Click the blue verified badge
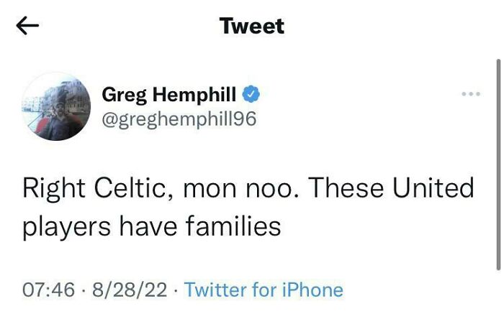This screenshot has width=504, height=314. [250, 93]
